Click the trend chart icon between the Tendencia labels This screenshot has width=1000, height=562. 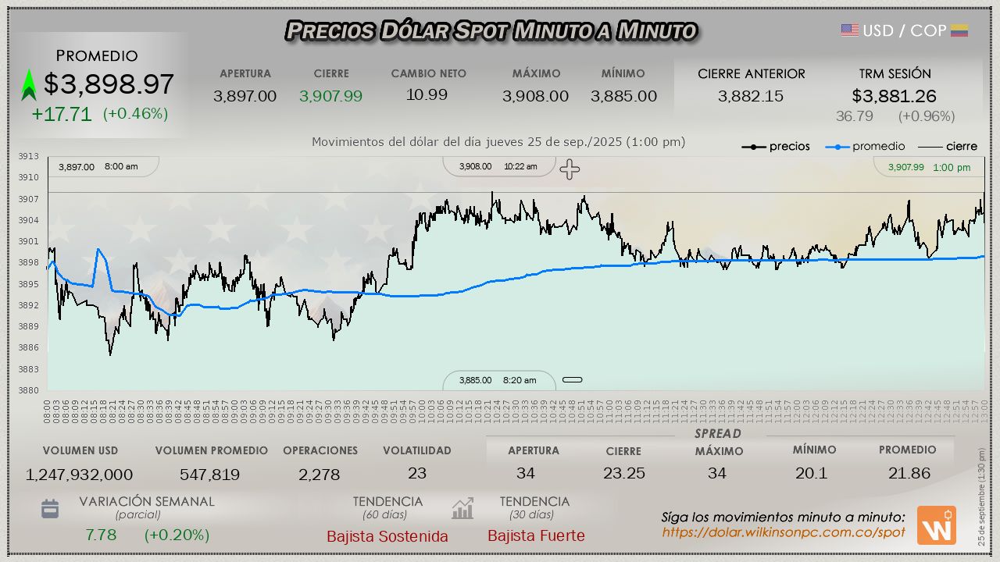(x=462, y=509)
